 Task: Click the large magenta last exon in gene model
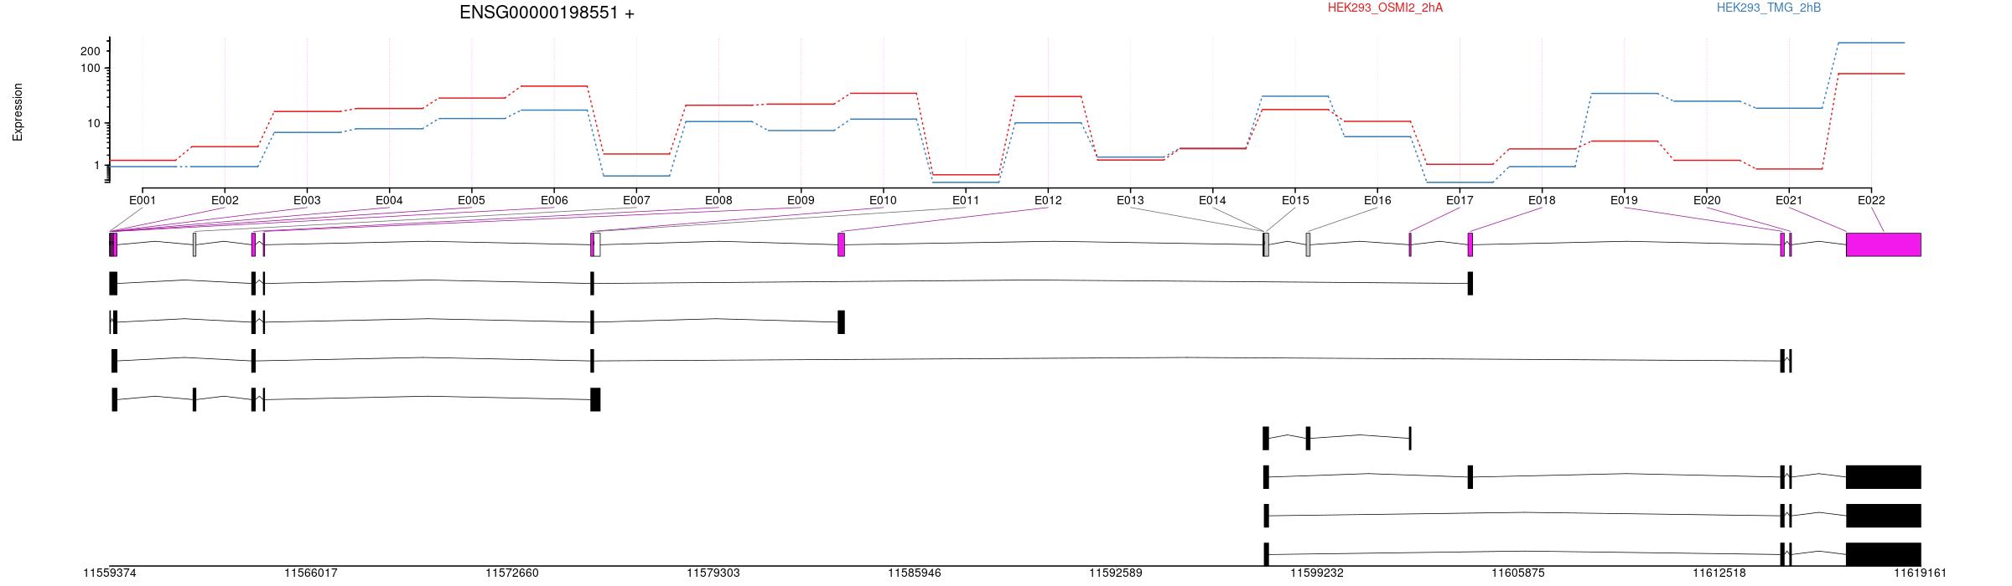point(1884,244)
